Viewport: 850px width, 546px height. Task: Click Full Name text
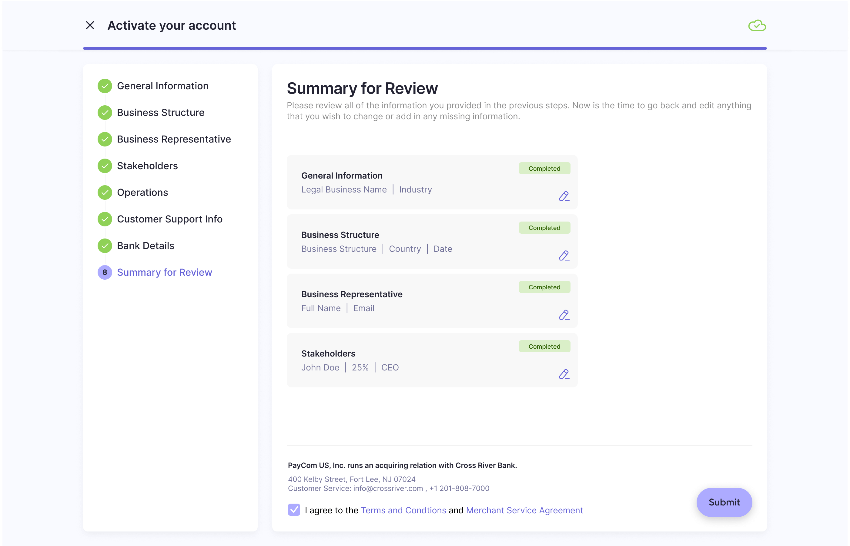321,308
